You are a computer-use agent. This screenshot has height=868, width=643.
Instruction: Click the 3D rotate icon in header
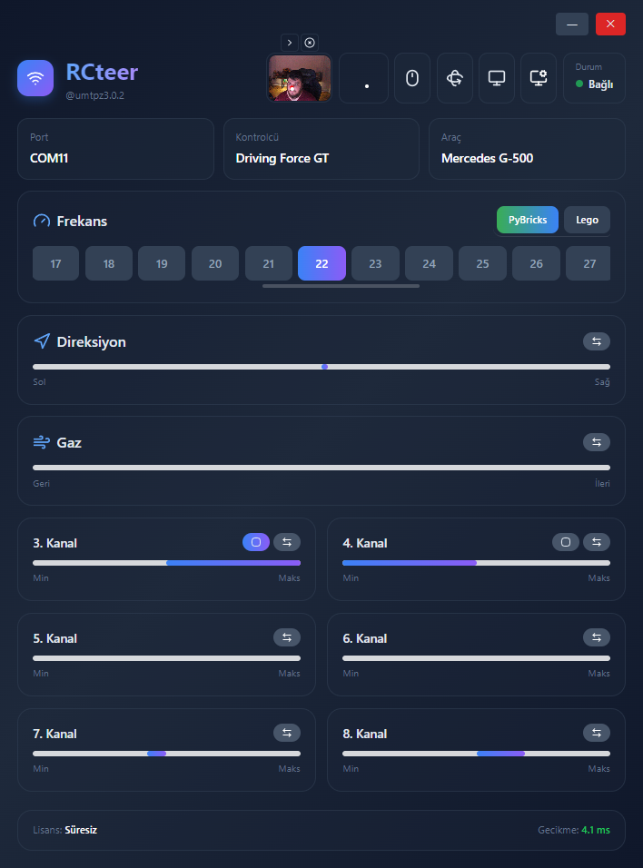click(455, 78)
